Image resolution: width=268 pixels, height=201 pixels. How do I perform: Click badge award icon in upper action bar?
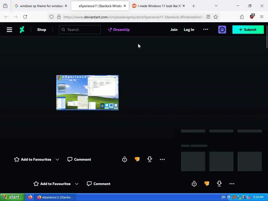pyautogui.click(x=125, y=159)
